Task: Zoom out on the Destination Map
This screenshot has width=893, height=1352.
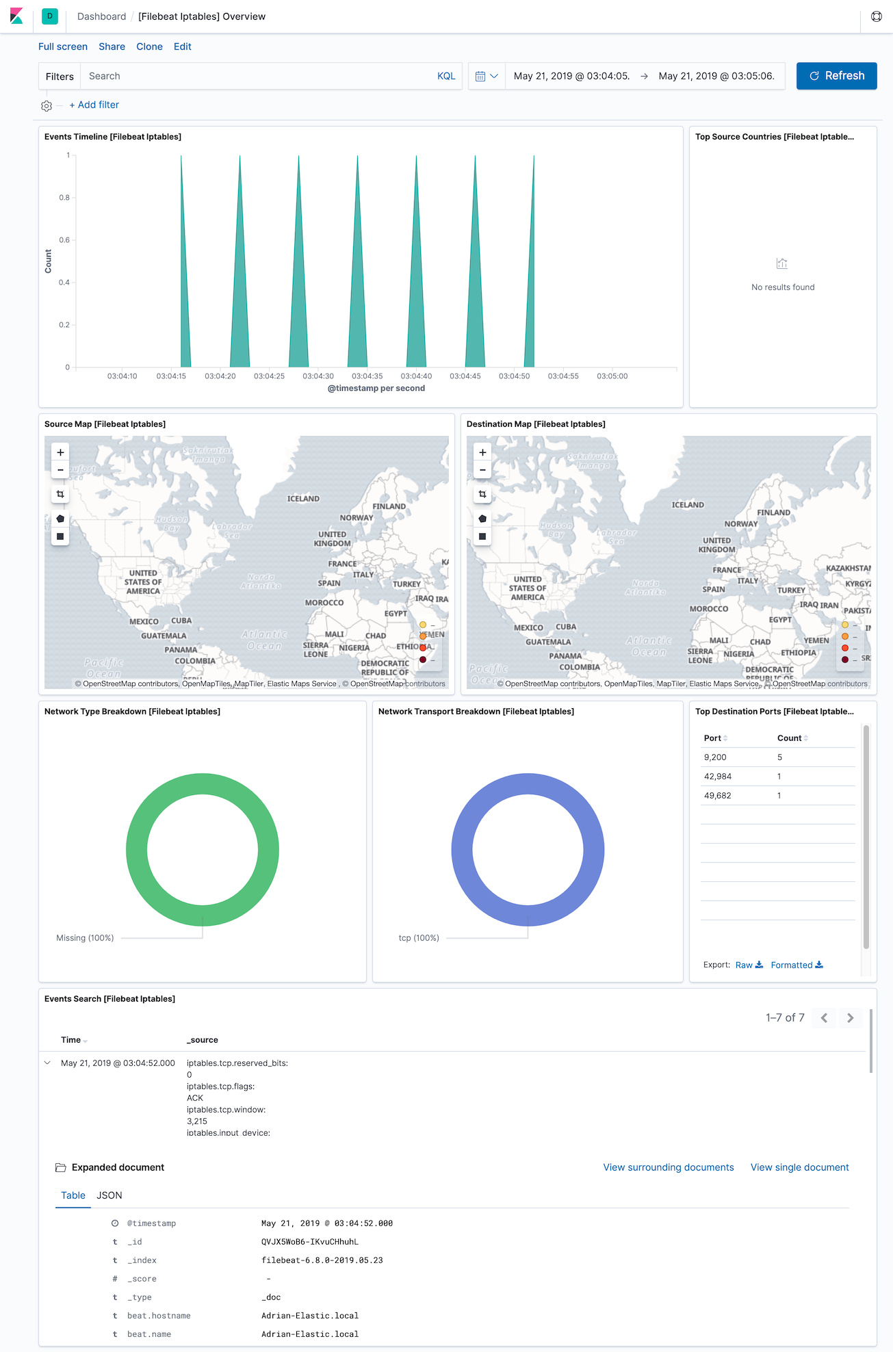Action: pyautogui.click(x=482, y=470)
